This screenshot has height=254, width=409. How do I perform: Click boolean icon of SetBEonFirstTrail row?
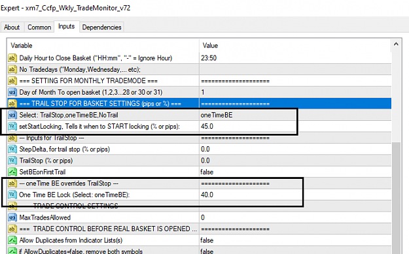click(x=12, y=172)
